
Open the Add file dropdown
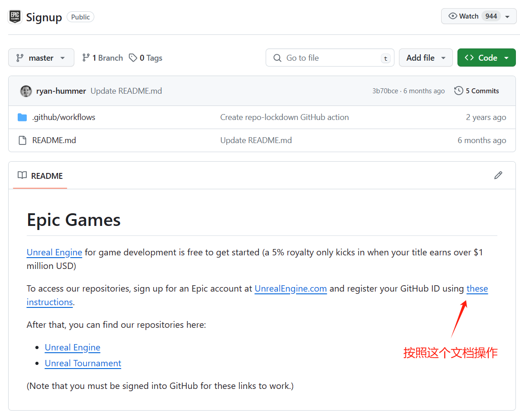tap(426, 58)
